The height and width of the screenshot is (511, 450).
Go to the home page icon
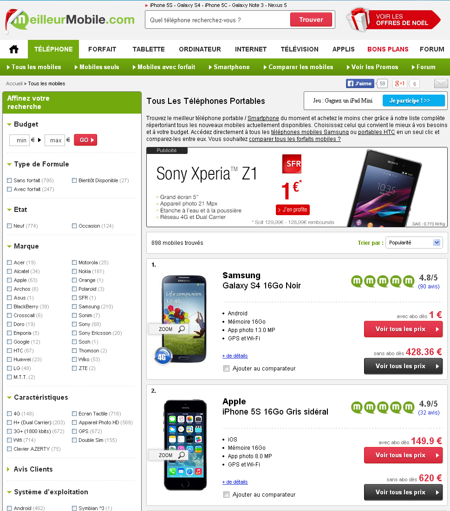tap(14, 49)
